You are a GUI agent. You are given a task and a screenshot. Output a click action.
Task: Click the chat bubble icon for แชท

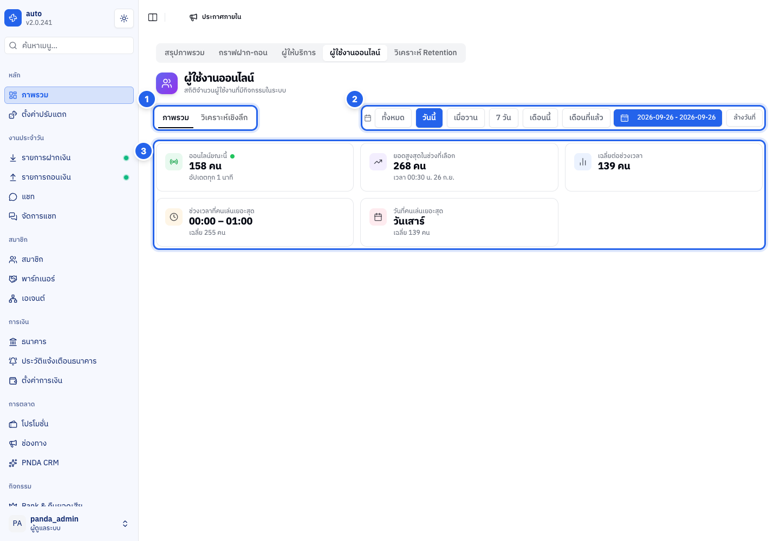coord(13,197)
